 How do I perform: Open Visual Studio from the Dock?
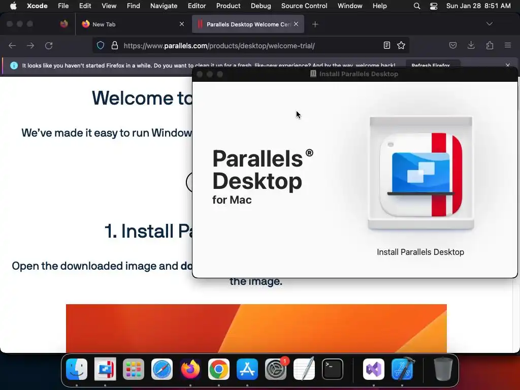pyautogui.click(x=374, y=369)
